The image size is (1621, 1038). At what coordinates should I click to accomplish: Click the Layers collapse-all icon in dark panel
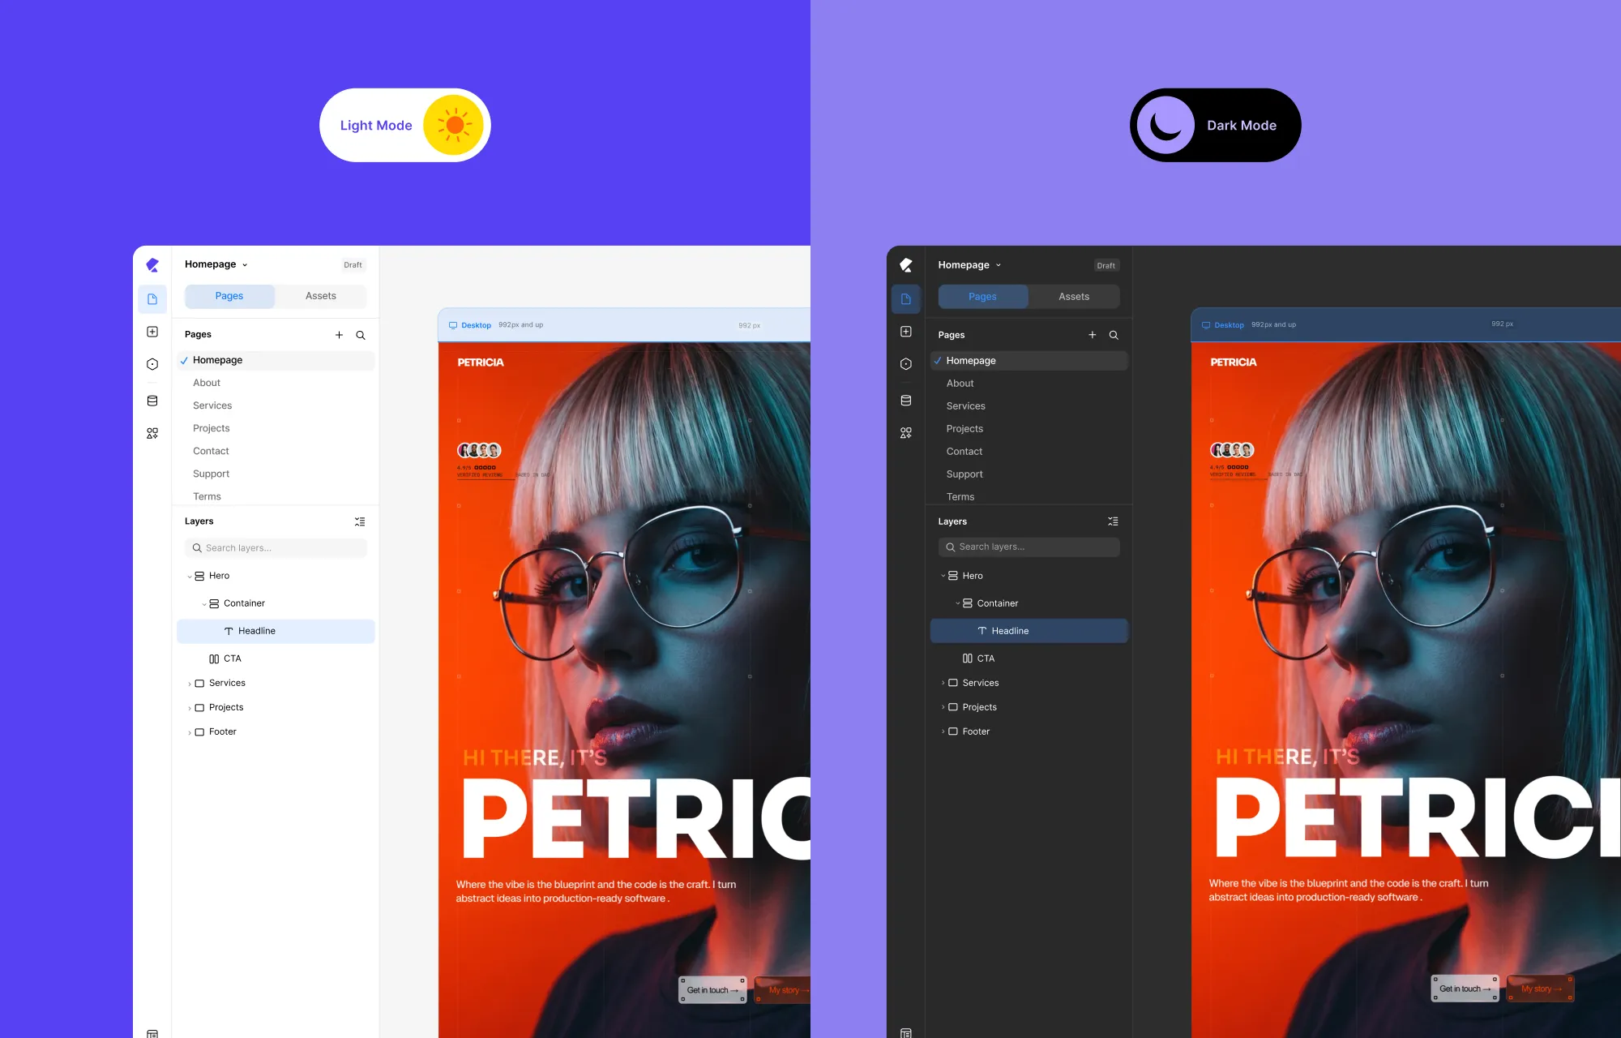pyautogui.click(x=1114, y=521)
